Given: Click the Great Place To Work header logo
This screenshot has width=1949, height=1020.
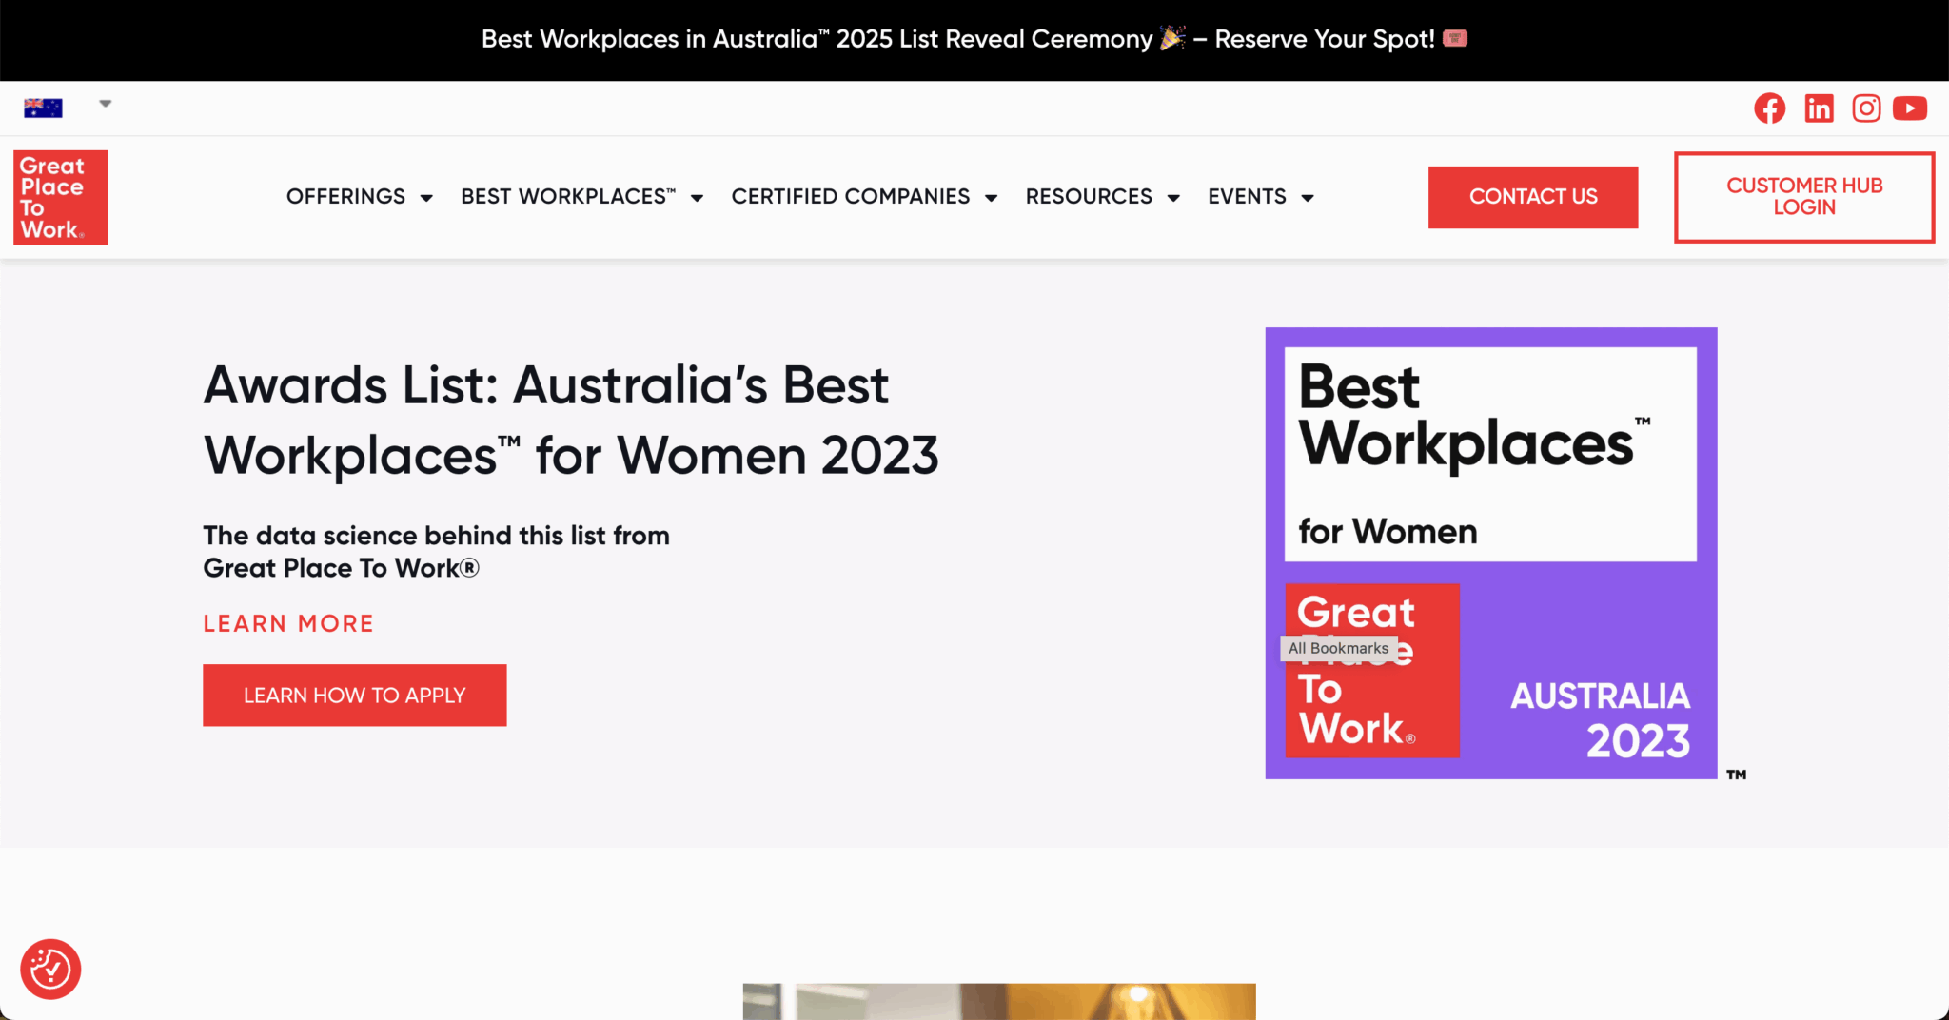Looking at the screenshot, I should [61, 197].
